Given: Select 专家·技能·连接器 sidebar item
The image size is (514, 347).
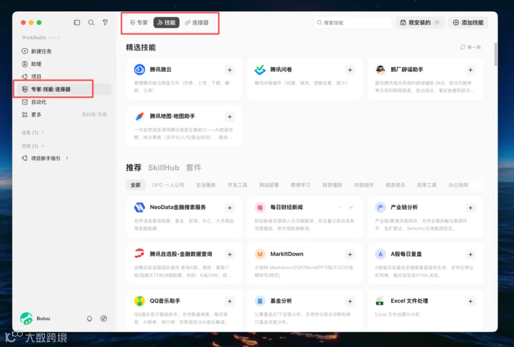Looking at the screenshot, I should click(64, 89).
